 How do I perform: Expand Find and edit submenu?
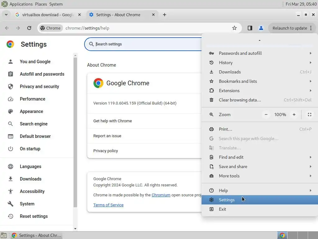tap(260, 157)
